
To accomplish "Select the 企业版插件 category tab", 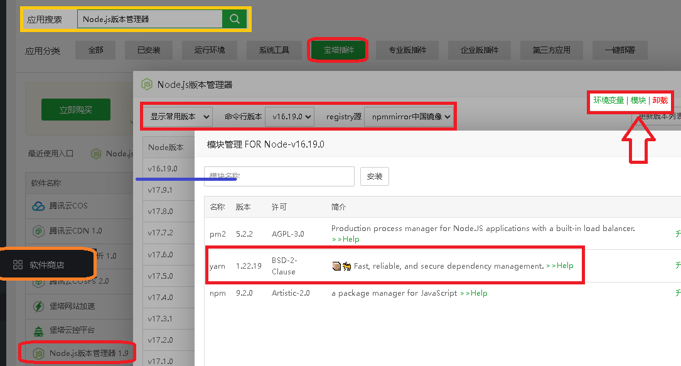I will 480,50.
